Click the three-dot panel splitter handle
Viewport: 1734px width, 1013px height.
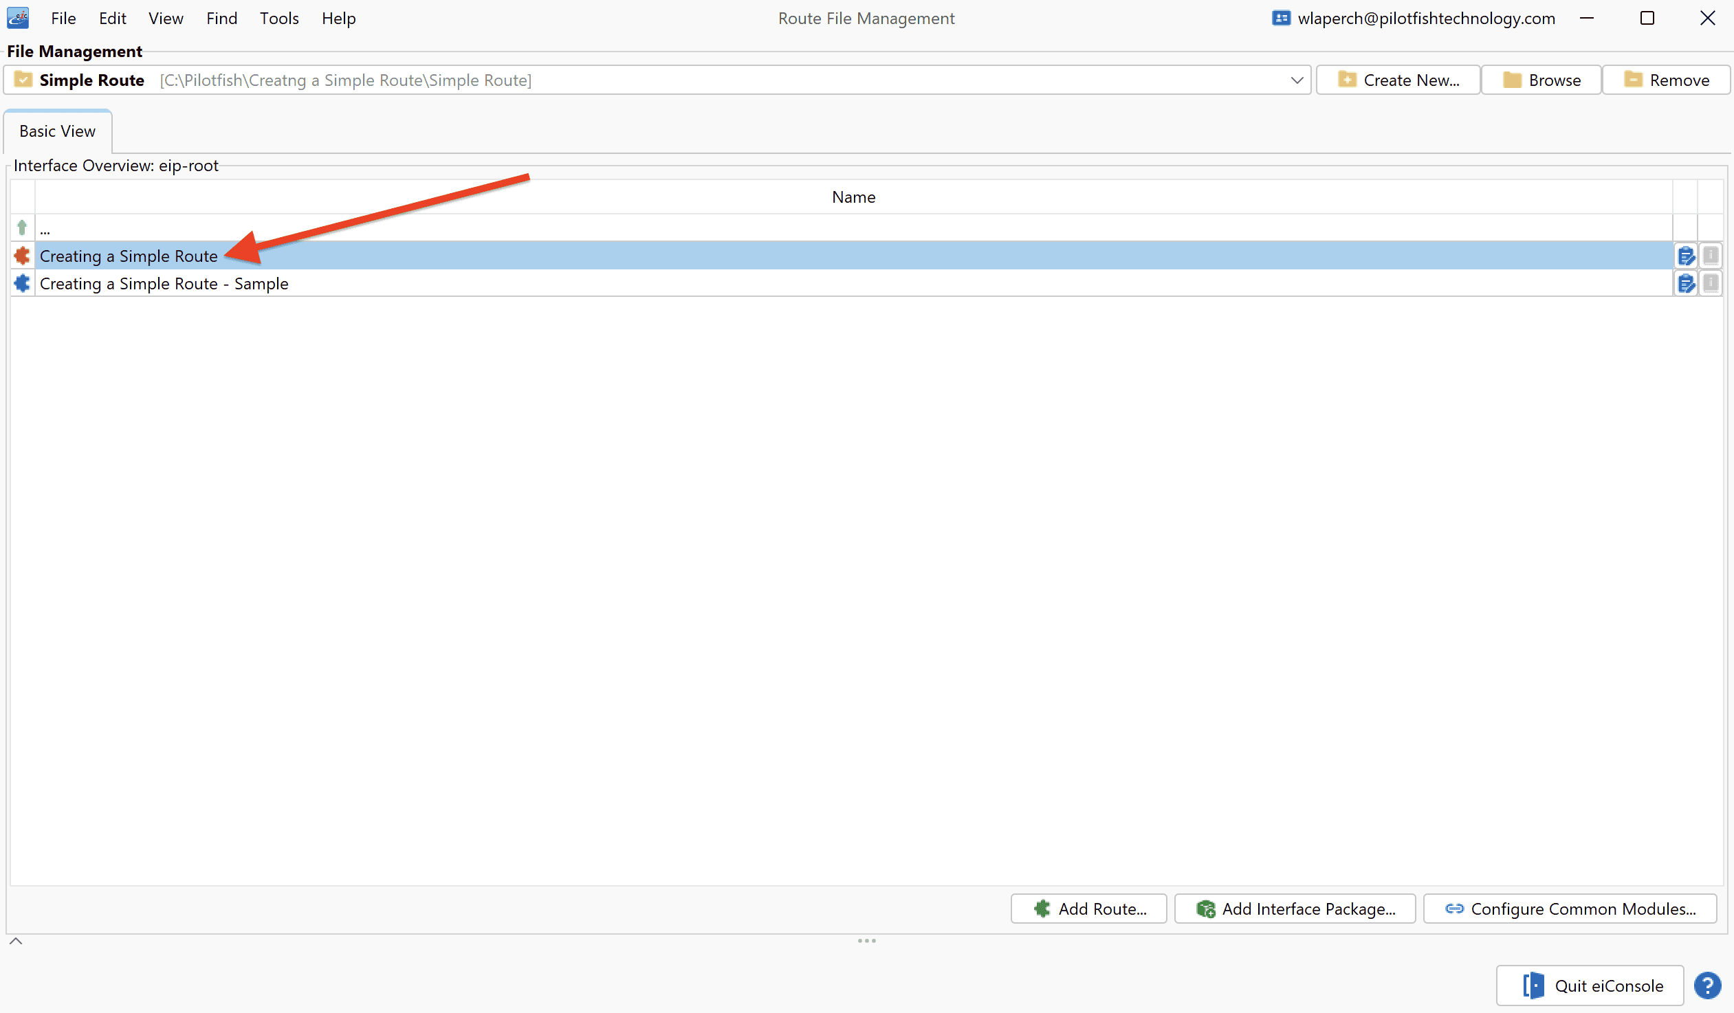click(x=866, y=941)
